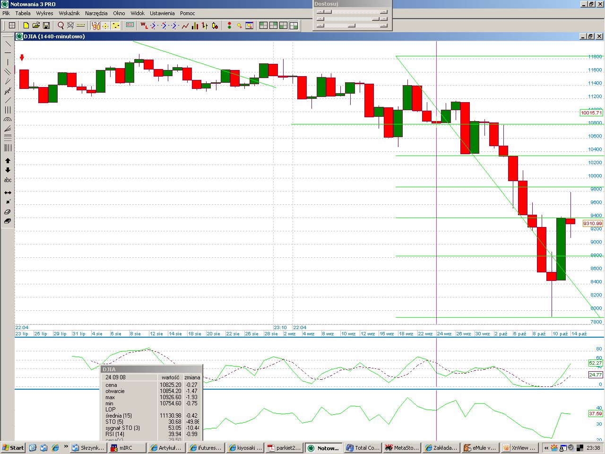Select the trend line drawing tool

(x=8, y=44)
